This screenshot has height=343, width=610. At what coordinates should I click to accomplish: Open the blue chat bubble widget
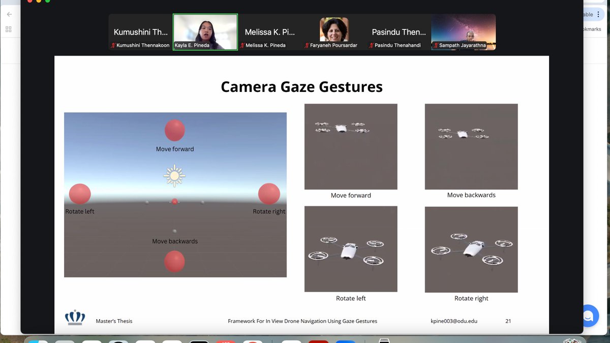tap(588, 316)
